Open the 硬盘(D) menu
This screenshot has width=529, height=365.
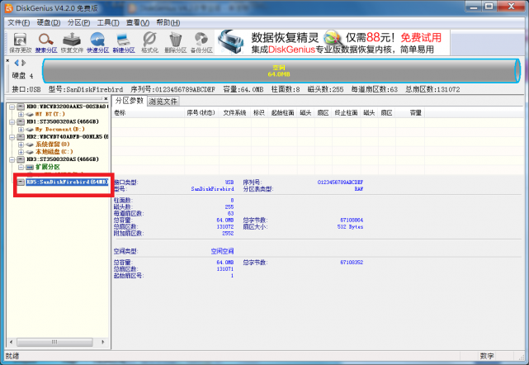pyautogui.click(x=49, y=22)
